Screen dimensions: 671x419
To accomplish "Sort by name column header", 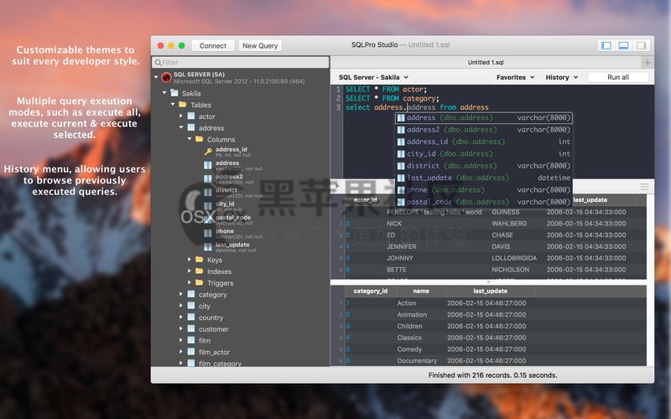I will (x=421, y=291).
